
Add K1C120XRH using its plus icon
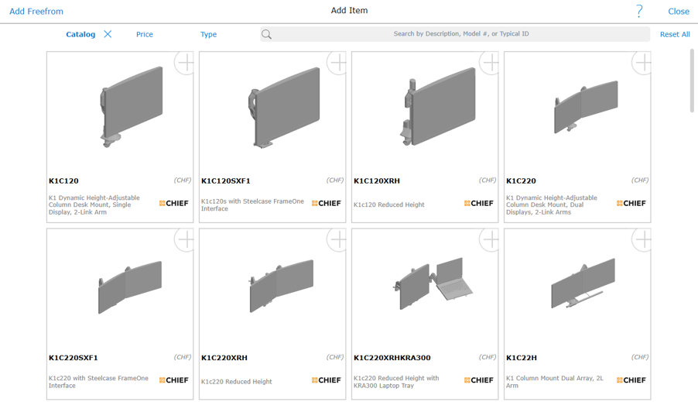coord(489,63)
